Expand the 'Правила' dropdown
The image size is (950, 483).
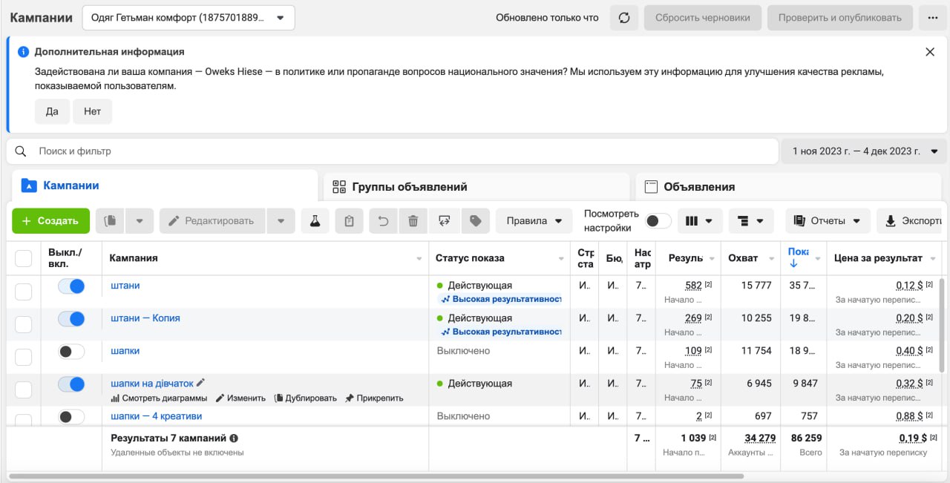point(534,221)
